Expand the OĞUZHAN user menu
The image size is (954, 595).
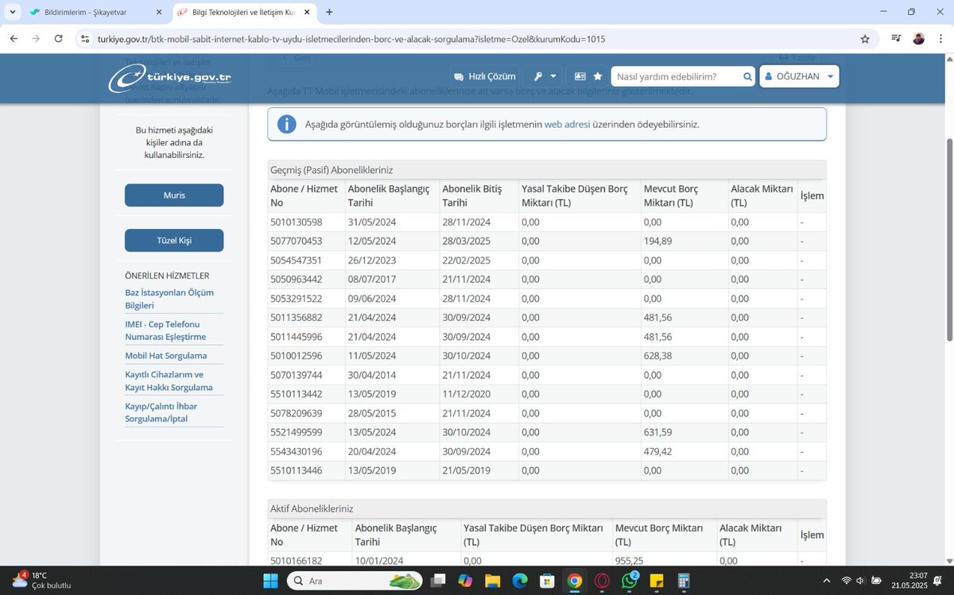pyautogui.click(x=799, y=76)
